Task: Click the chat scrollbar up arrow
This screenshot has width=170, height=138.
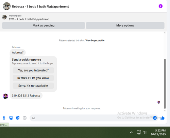Action: 165,33
